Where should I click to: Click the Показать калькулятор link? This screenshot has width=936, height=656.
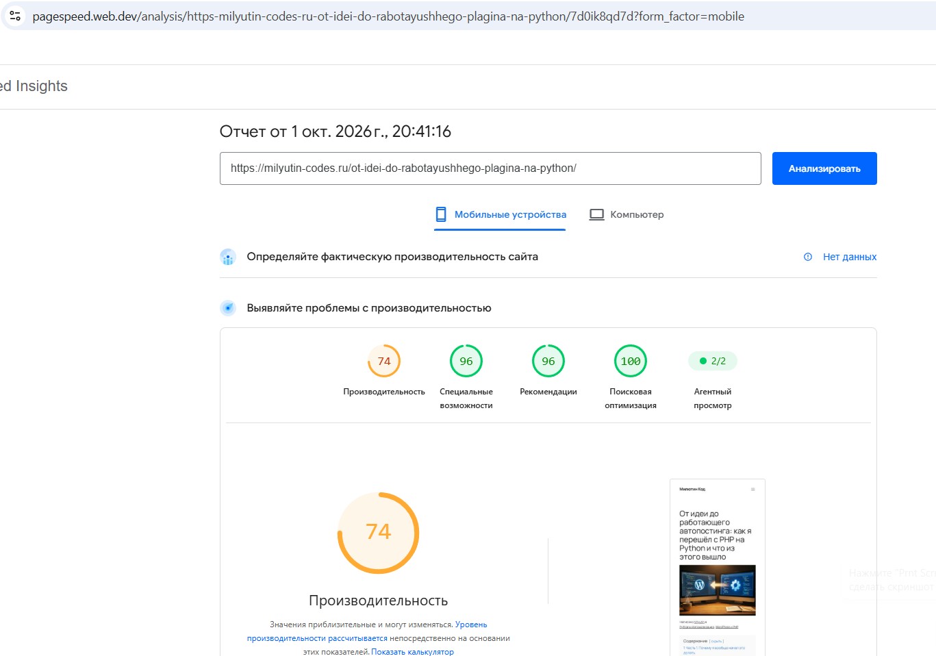(x=412, y=651)
